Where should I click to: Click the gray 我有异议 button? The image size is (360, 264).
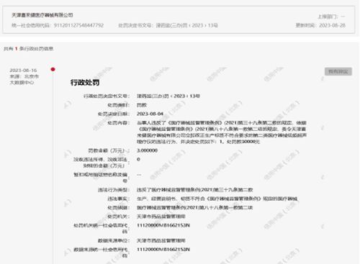coord(338,71)
